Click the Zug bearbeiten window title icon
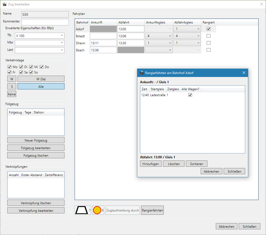The image size is (266, 235). (x=5, y=4)
